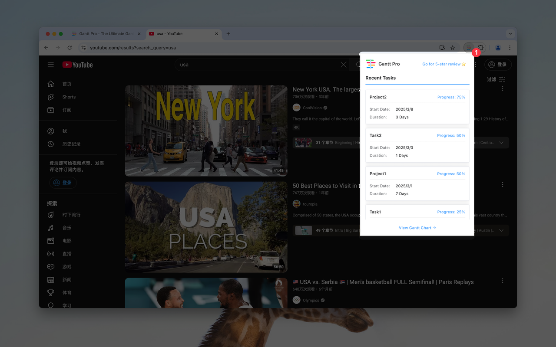556x347 pixels.
Task: Open the YouTube hamburger menu
Action: tap(50, 64)
